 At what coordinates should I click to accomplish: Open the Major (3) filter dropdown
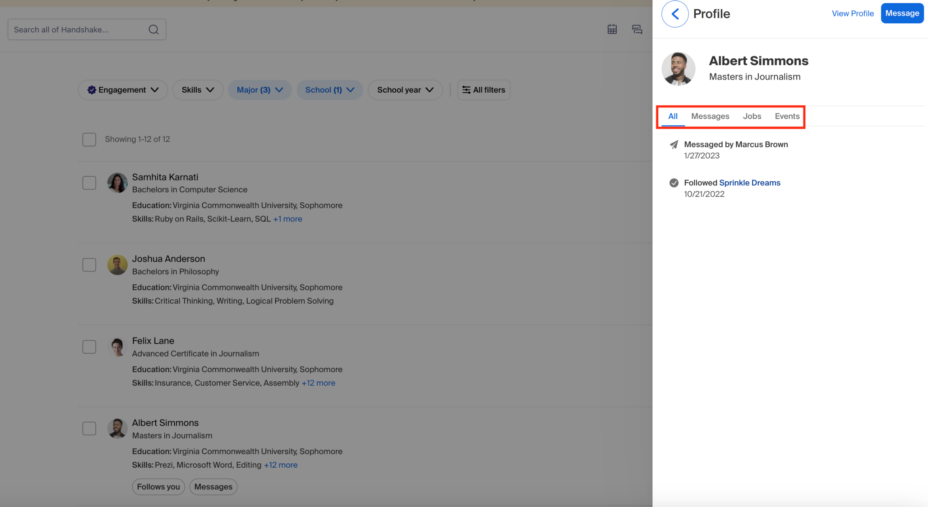(x=260, y=90)
